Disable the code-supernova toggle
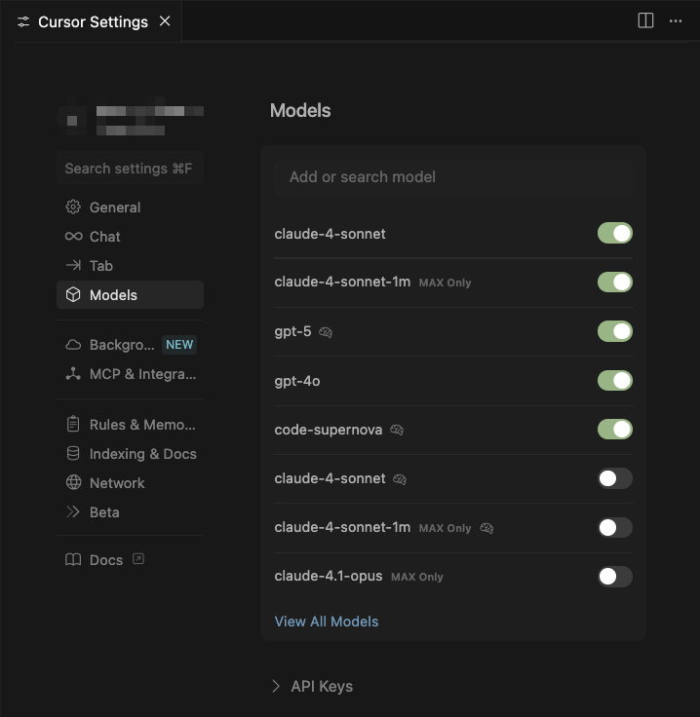 point(614,430)
